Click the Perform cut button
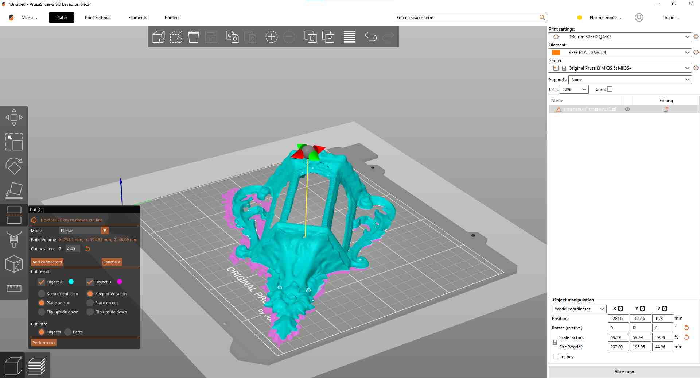The width and height of the screenshot is (700, 378). [x=43, y=343]
